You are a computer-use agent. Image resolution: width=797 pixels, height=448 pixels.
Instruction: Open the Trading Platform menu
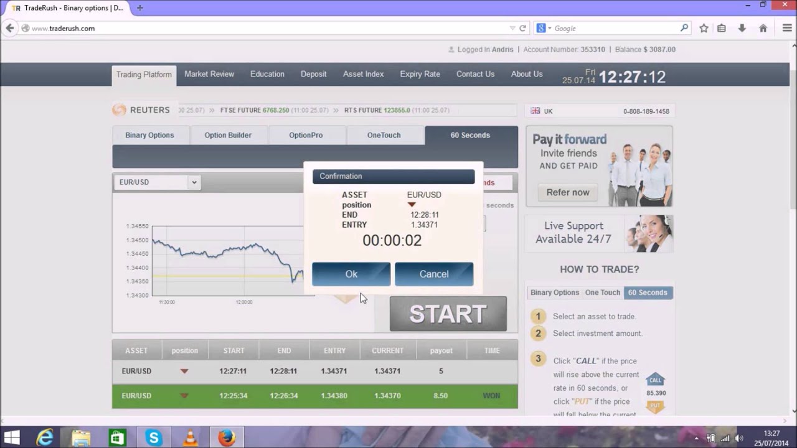144,75
